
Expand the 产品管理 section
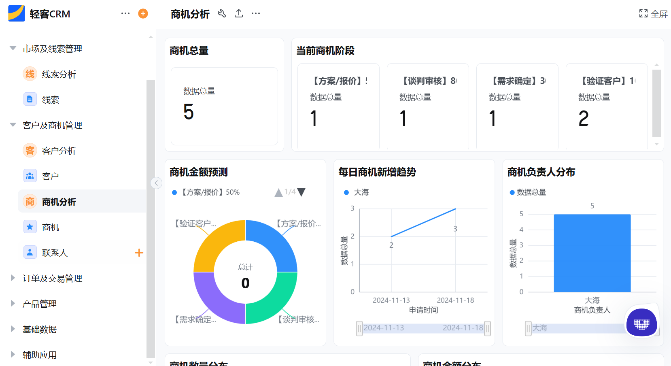tap(39, 304)
